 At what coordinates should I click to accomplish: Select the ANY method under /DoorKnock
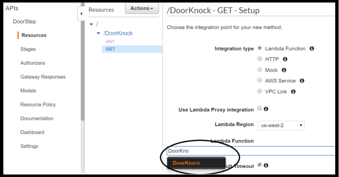click(110, 41)
